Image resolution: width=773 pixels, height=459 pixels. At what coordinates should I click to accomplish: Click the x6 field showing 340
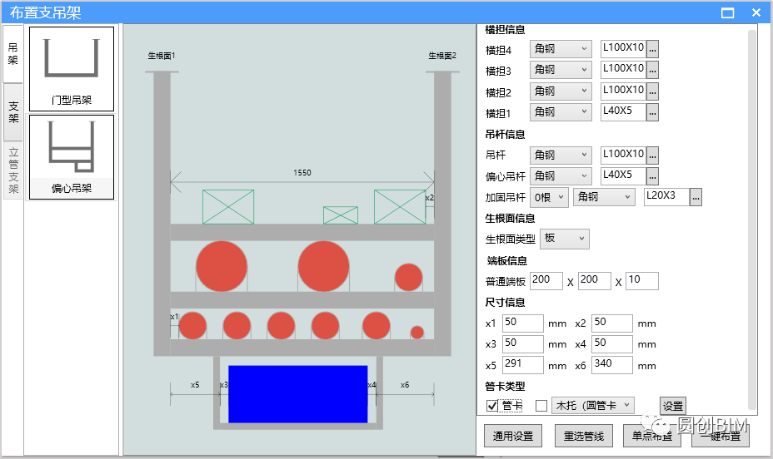[x=611, y=364]
